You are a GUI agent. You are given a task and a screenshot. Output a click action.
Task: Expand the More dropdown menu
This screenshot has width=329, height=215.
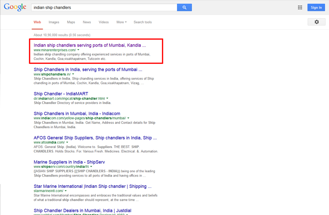click(x=121, y=22)
